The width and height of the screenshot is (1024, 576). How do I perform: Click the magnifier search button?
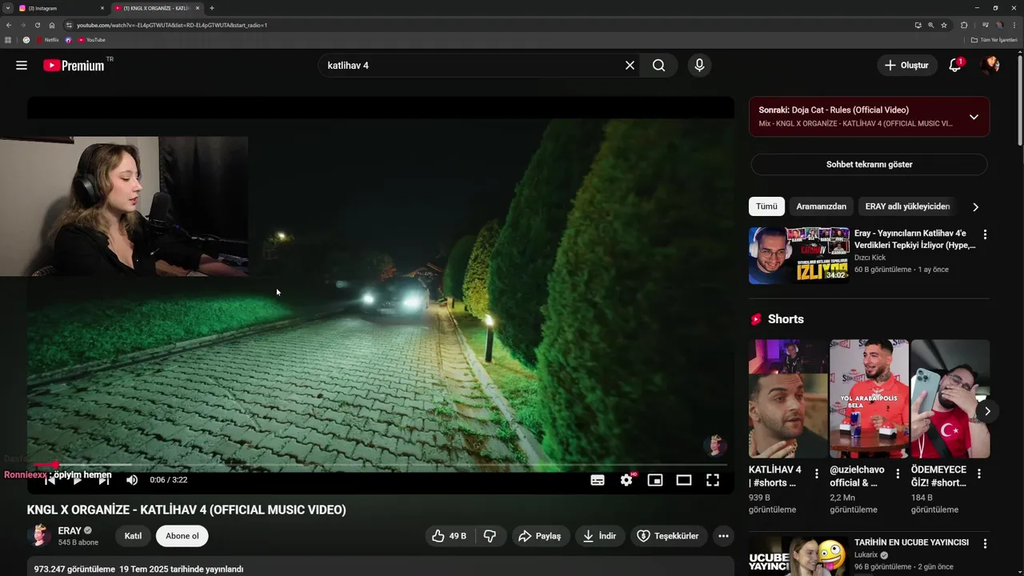658,66
